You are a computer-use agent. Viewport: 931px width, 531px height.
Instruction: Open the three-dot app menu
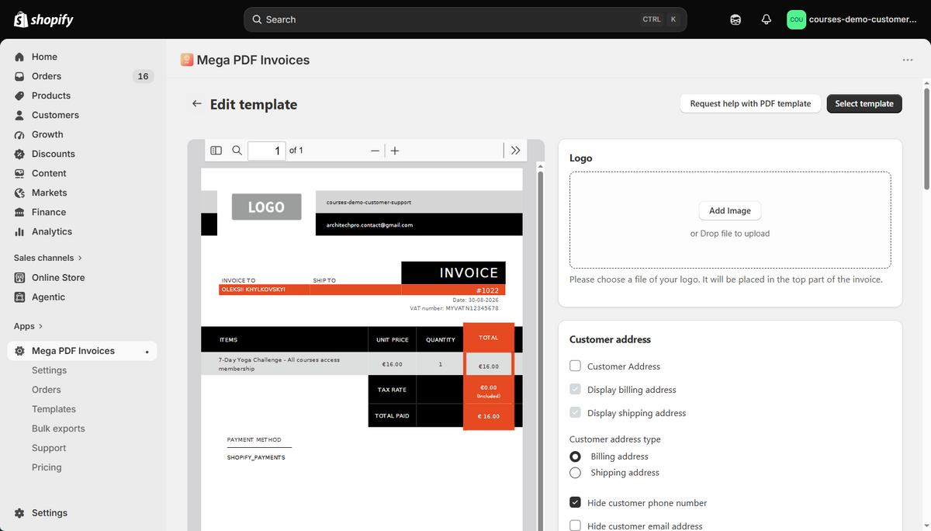(908, 60)
